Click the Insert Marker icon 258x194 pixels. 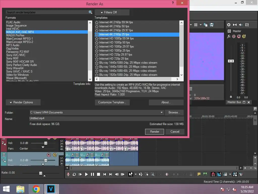click(199, 174)
